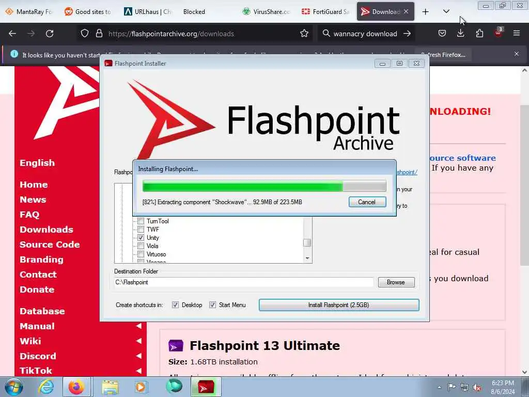The image size is (529, 397).
Task: Click the installation progress bar
Action: click(264, 186)
